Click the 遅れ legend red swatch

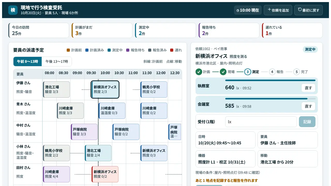[x=172, y=50]
